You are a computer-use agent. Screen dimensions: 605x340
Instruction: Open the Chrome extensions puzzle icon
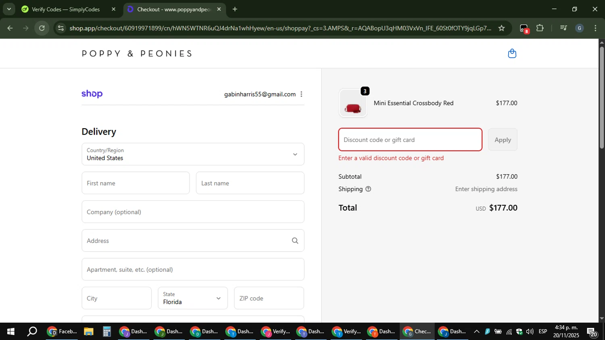click(x=540, y=28)
